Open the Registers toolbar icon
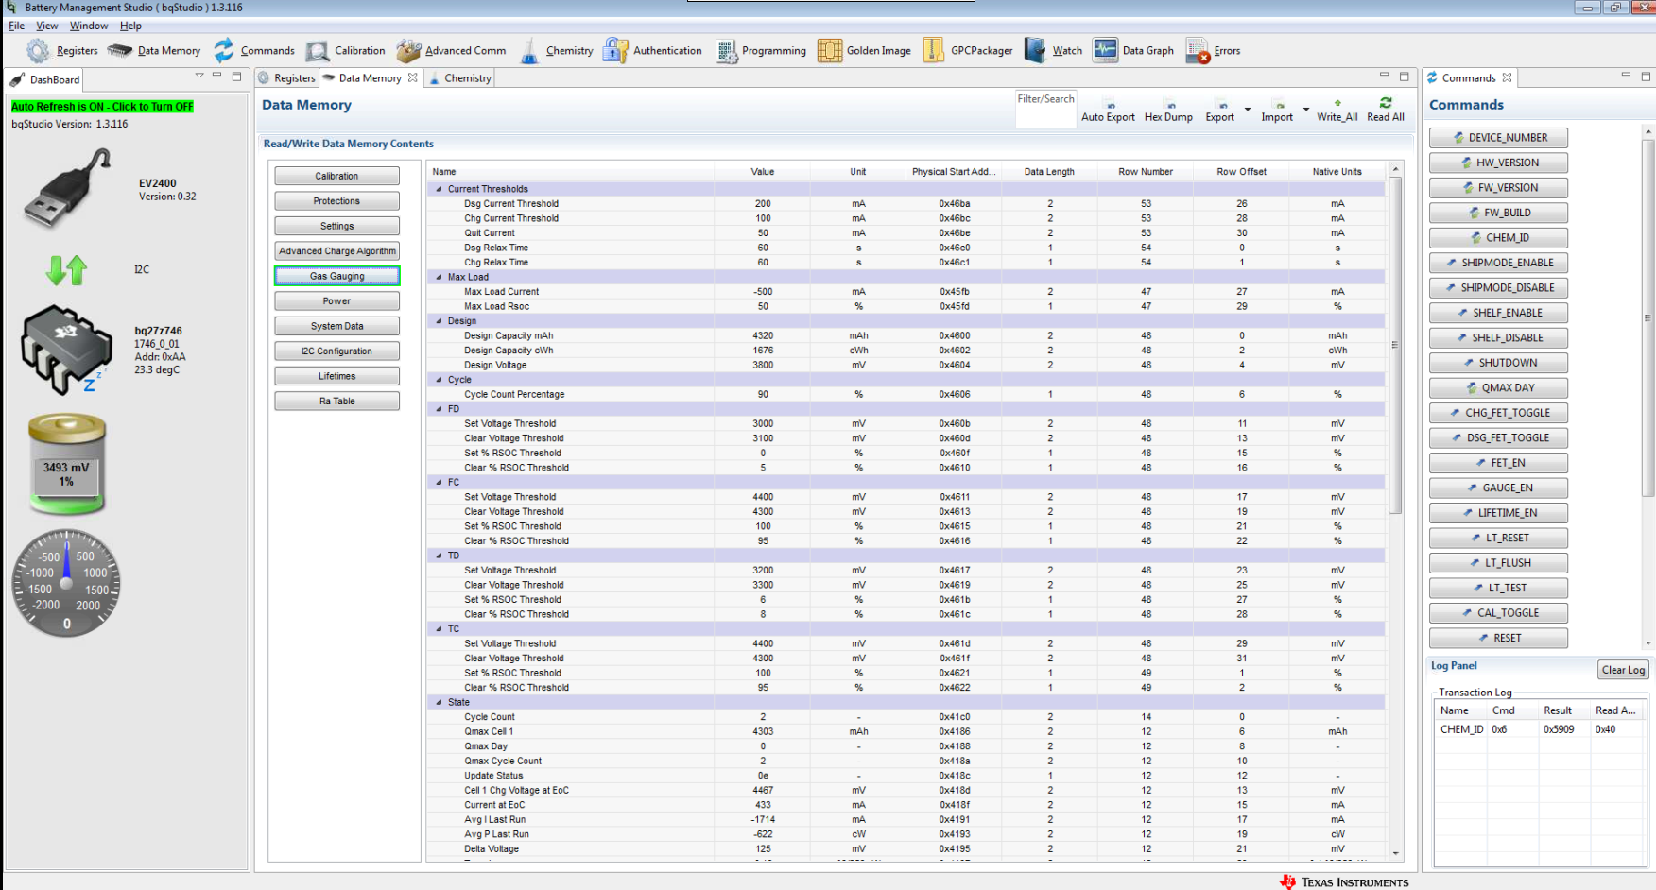This screenshot has width=1656, height=890. [38, 51]
